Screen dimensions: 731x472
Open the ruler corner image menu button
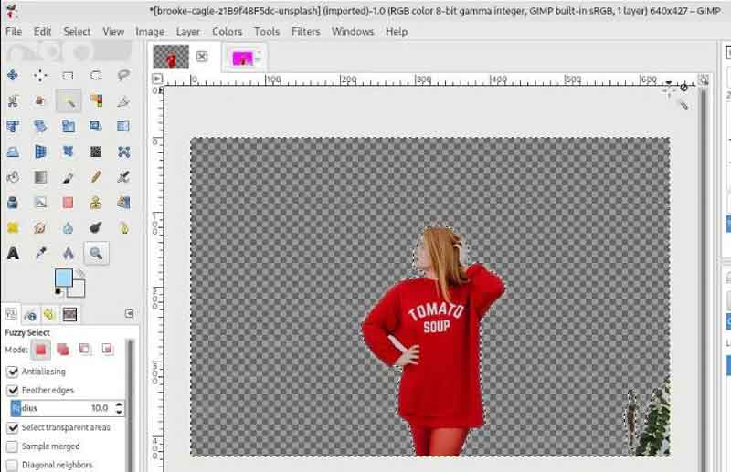click(x=157, y=79)
